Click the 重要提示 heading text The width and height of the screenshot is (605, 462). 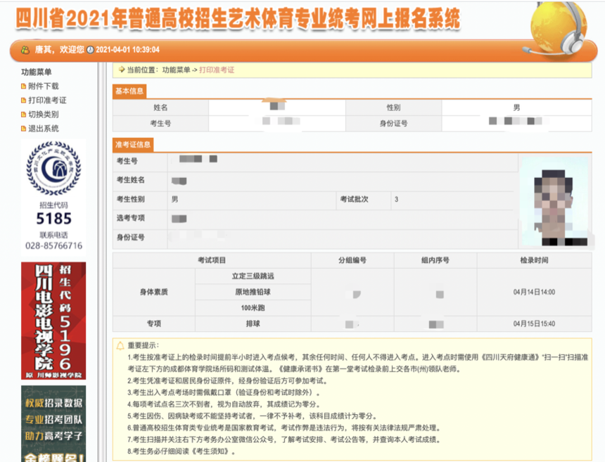tap(143, 345)
